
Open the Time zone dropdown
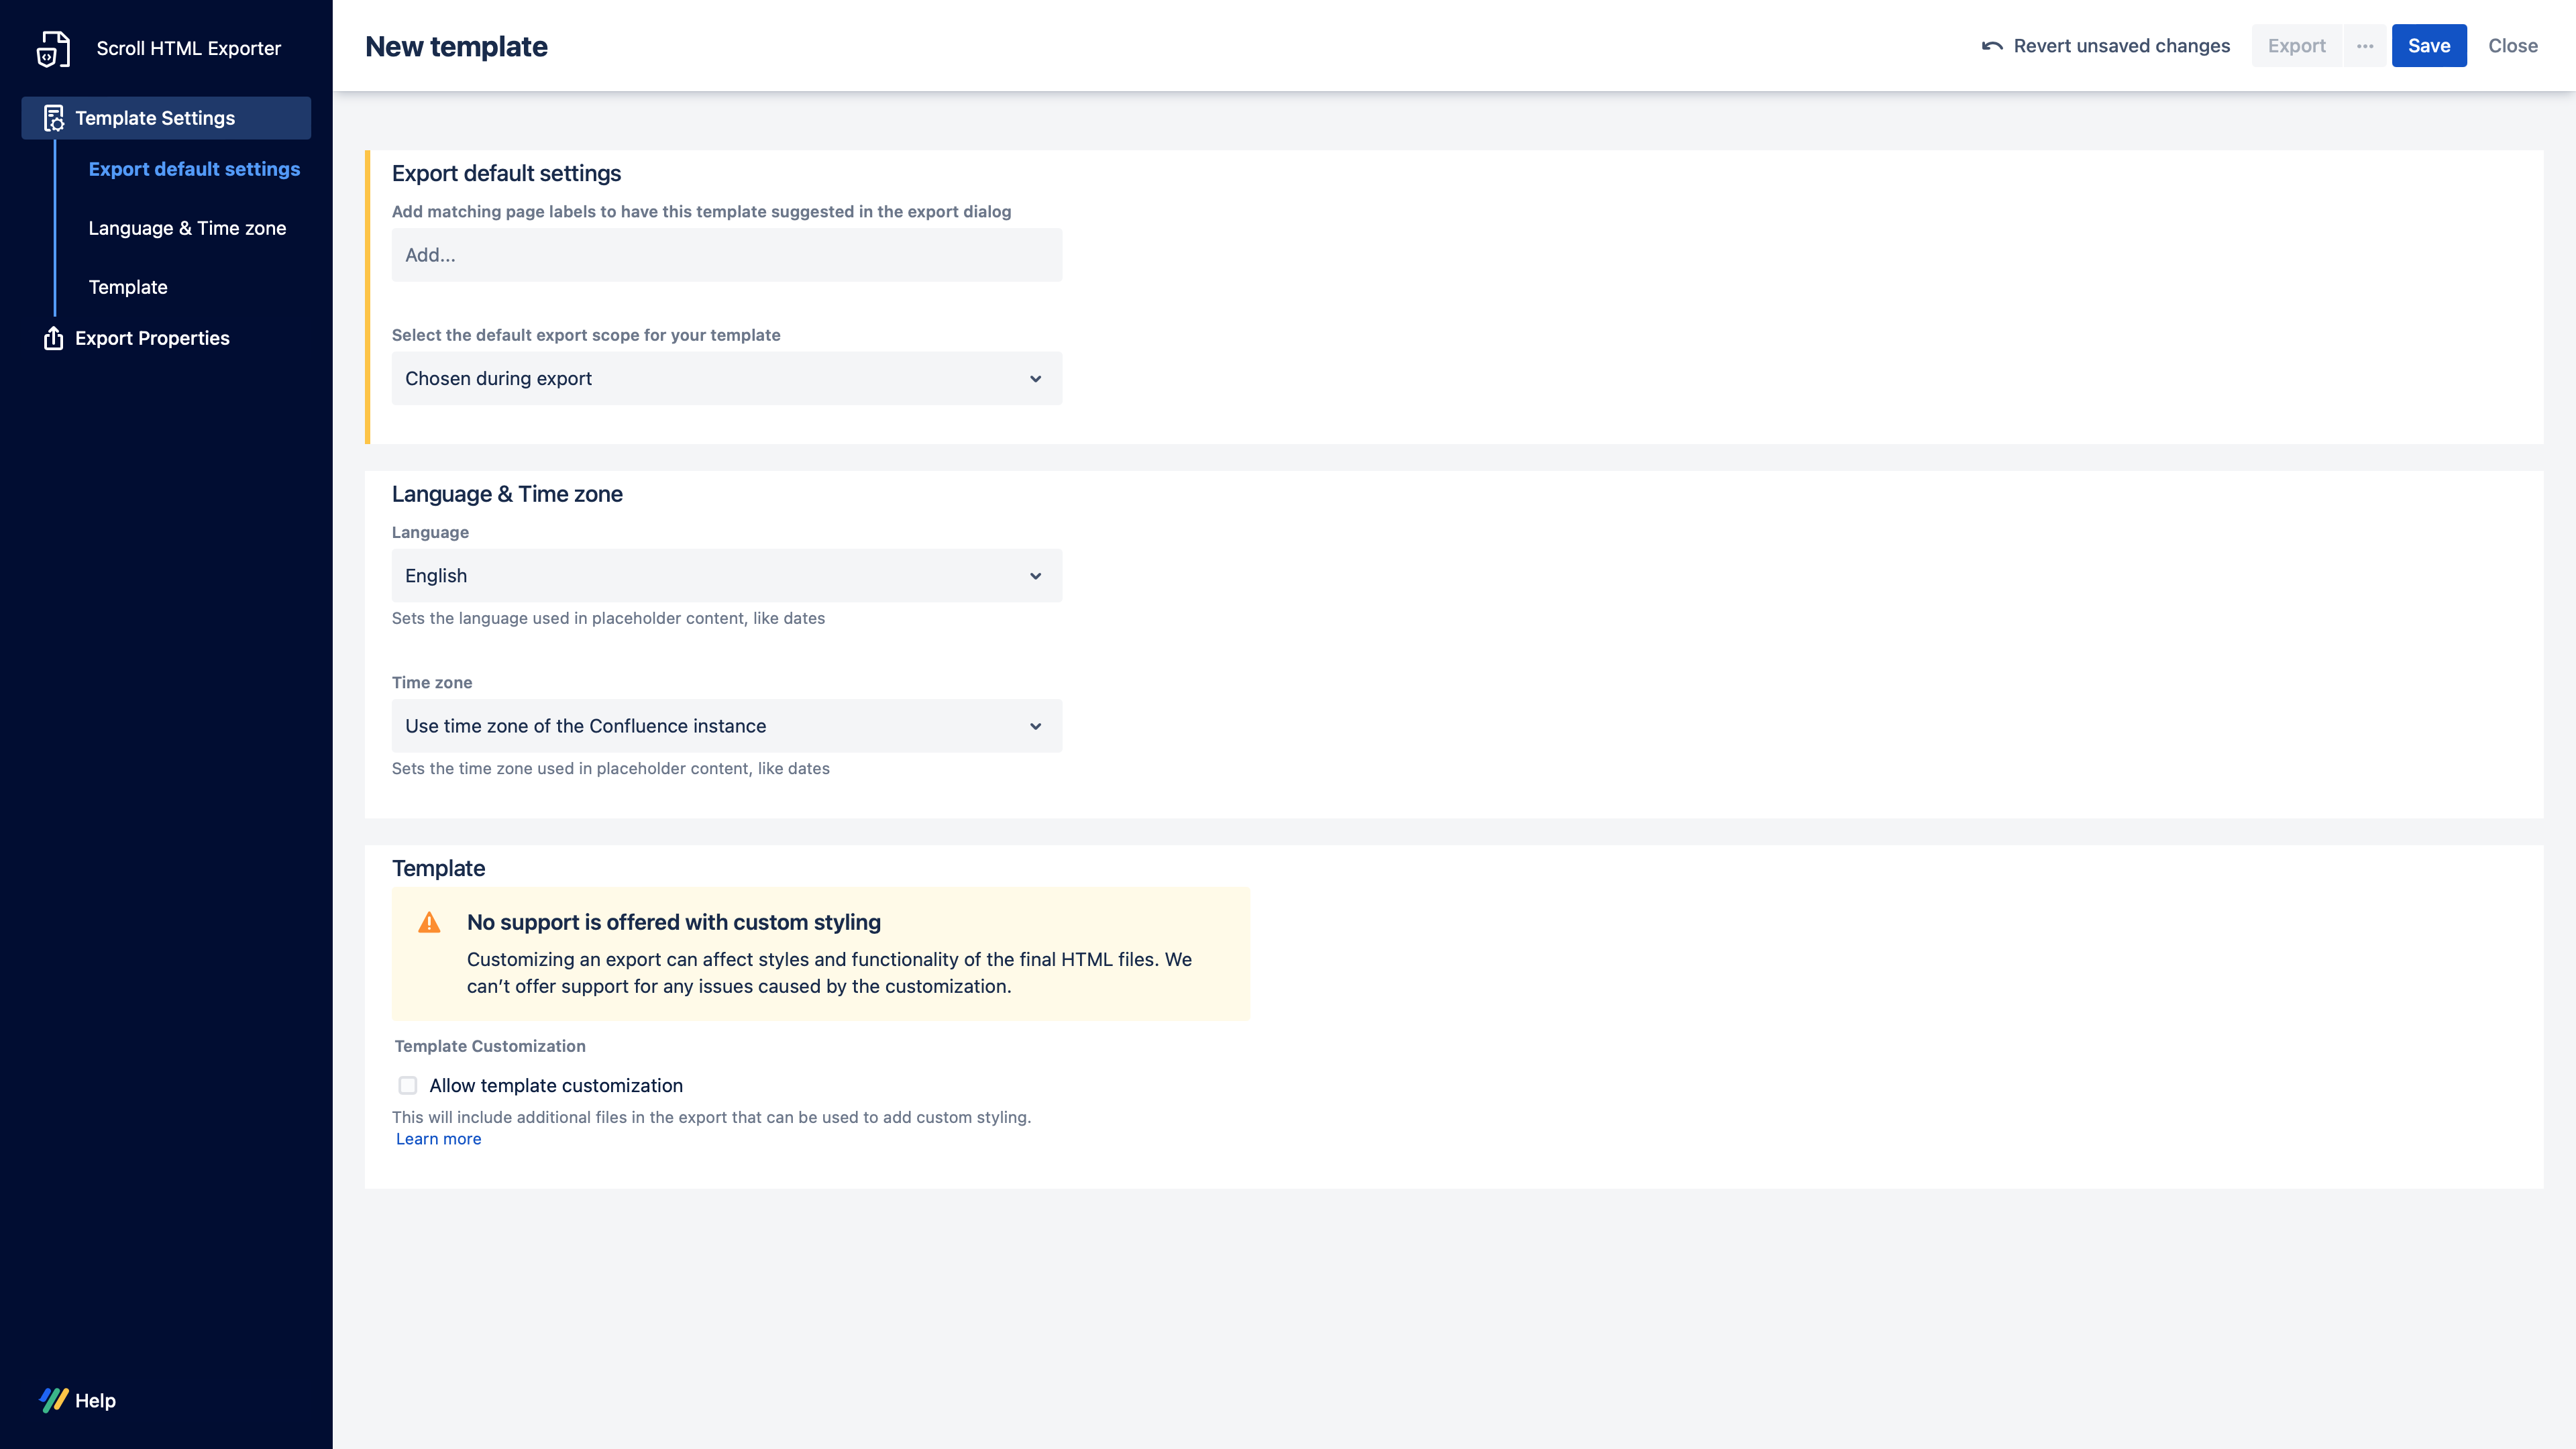point(726,726)
